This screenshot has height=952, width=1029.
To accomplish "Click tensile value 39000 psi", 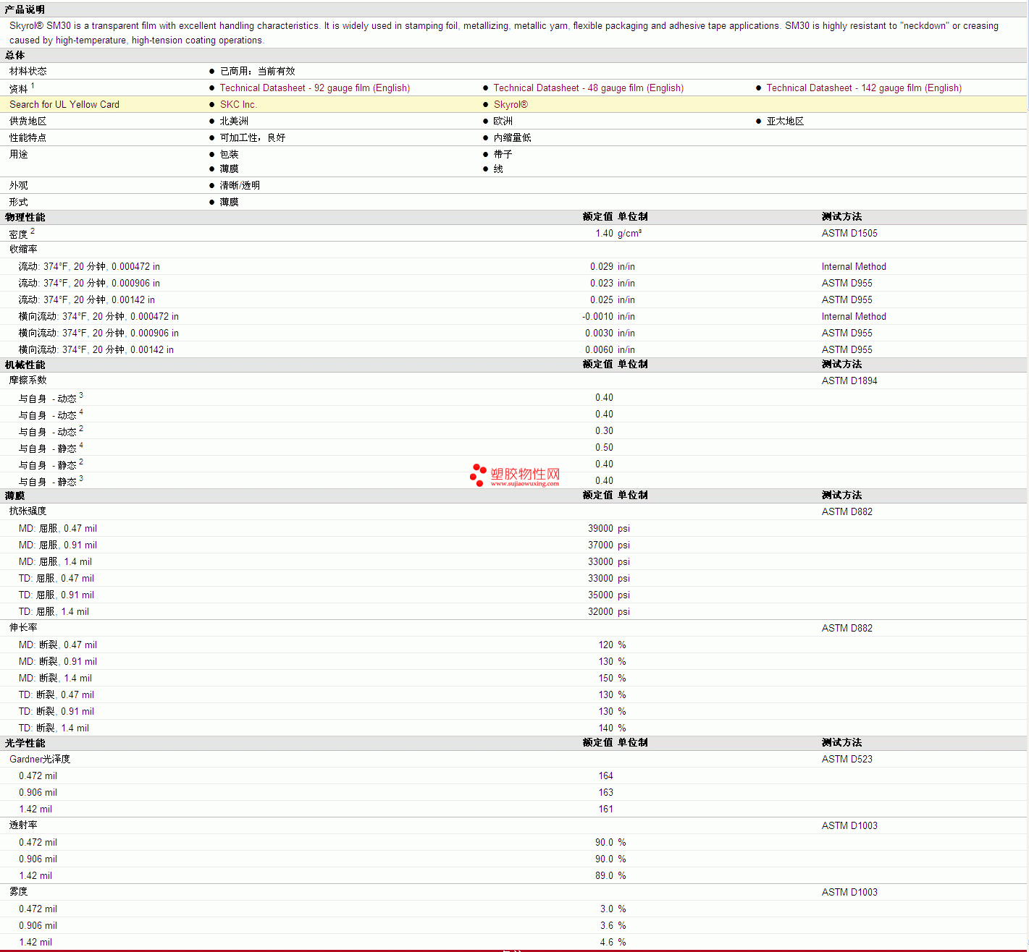I will point(608,528).
